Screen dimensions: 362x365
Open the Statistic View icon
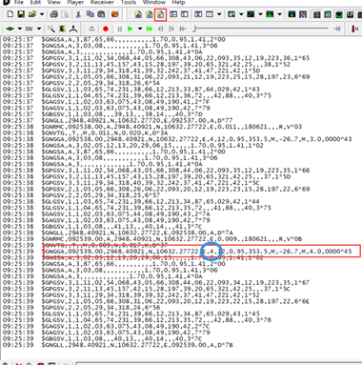198,14
